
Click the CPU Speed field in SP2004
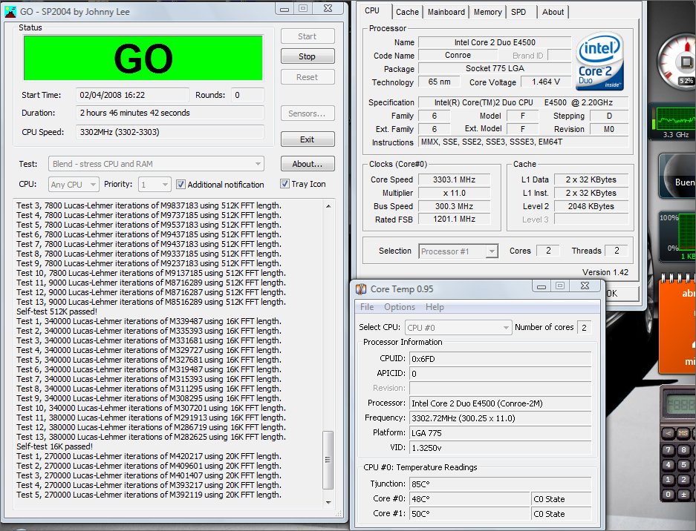[x=170, y=132]
